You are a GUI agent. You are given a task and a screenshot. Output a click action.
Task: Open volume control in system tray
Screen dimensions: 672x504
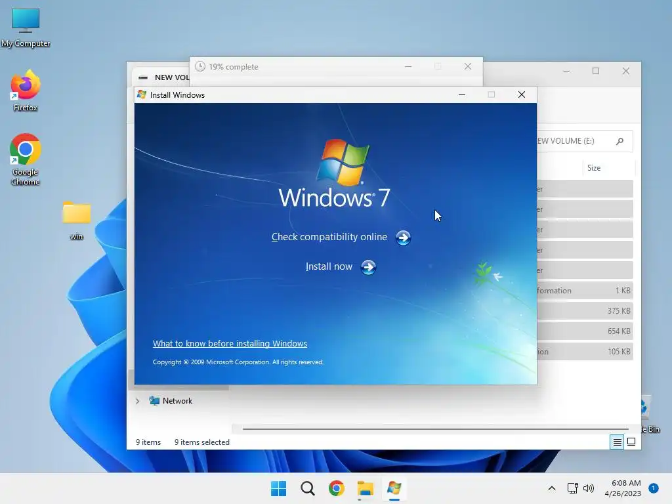(589, 488)
